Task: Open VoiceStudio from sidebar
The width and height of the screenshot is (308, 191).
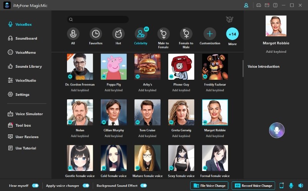Action: (22, 80)
